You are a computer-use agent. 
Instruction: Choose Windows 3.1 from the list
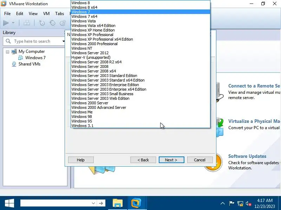(x=140, y=126)
